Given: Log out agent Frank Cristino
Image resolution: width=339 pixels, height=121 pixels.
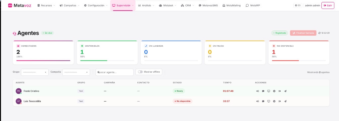Looking at the screenshot, I should [280, 91].
